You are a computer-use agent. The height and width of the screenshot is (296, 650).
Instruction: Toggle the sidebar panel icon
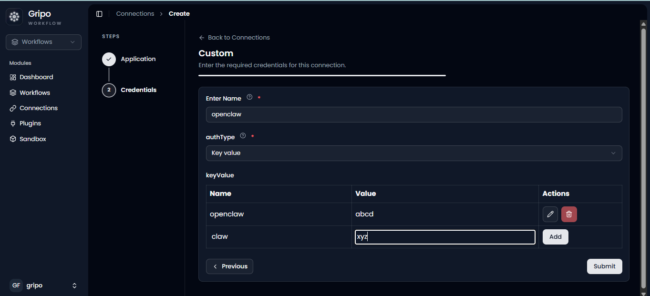click(99, 14)
